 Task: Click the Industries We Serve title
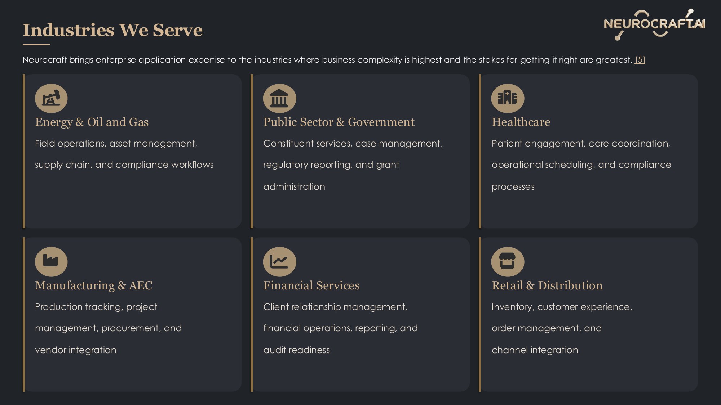pyautogui.click(x=112, y=30)
